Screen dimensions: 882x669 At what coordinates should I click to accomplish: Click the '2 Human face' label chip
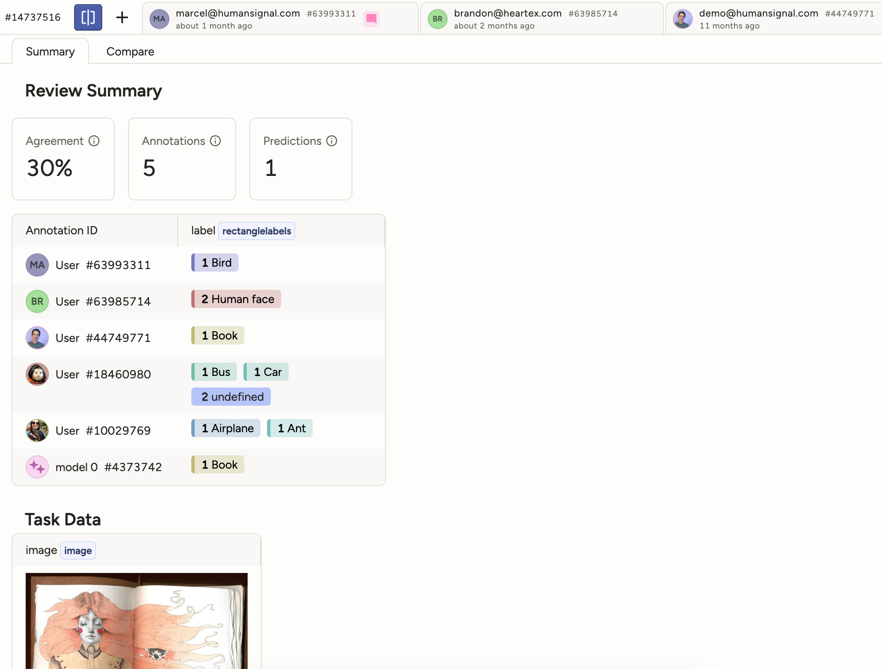[x=236, y=299]
